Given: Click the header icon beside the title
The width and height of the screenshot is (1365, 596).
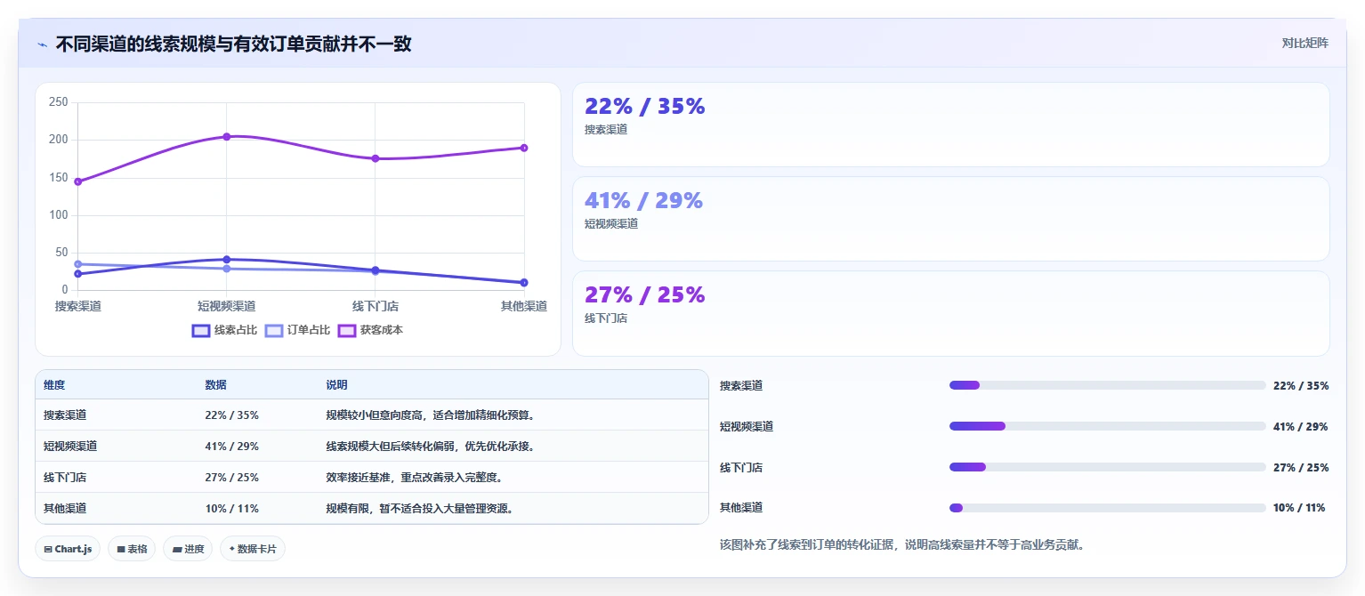Looking at the screenshot, I should coord(42,44).
